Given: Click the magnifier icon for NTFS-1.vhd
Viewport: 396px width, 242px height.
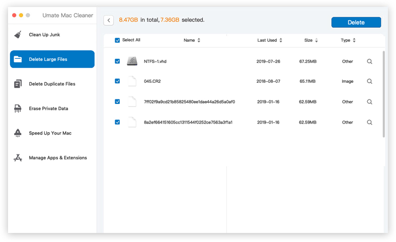Looking at the screenshot, I should pos(369,61).
